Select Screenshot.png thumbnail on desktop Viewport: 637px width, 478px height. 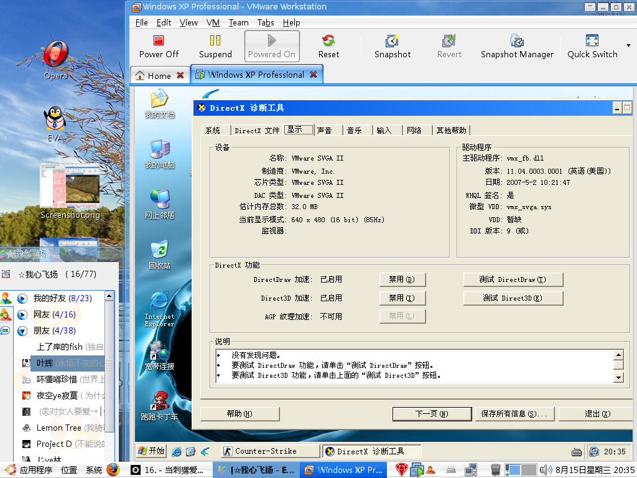tap(70, 191)
